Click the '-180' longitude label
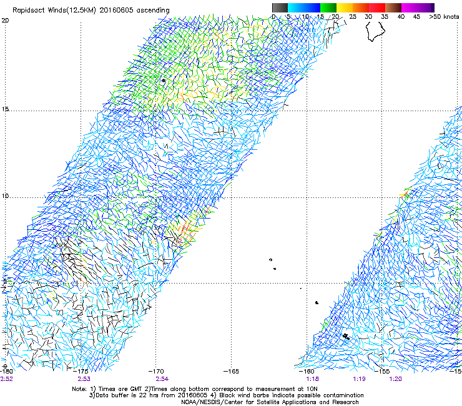 (x=6, y=372)
